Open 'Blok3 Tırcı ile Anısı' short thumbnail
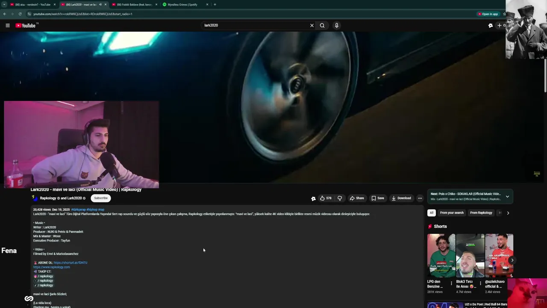Viewport: 547px width, 308px height. tap(470, 255)
